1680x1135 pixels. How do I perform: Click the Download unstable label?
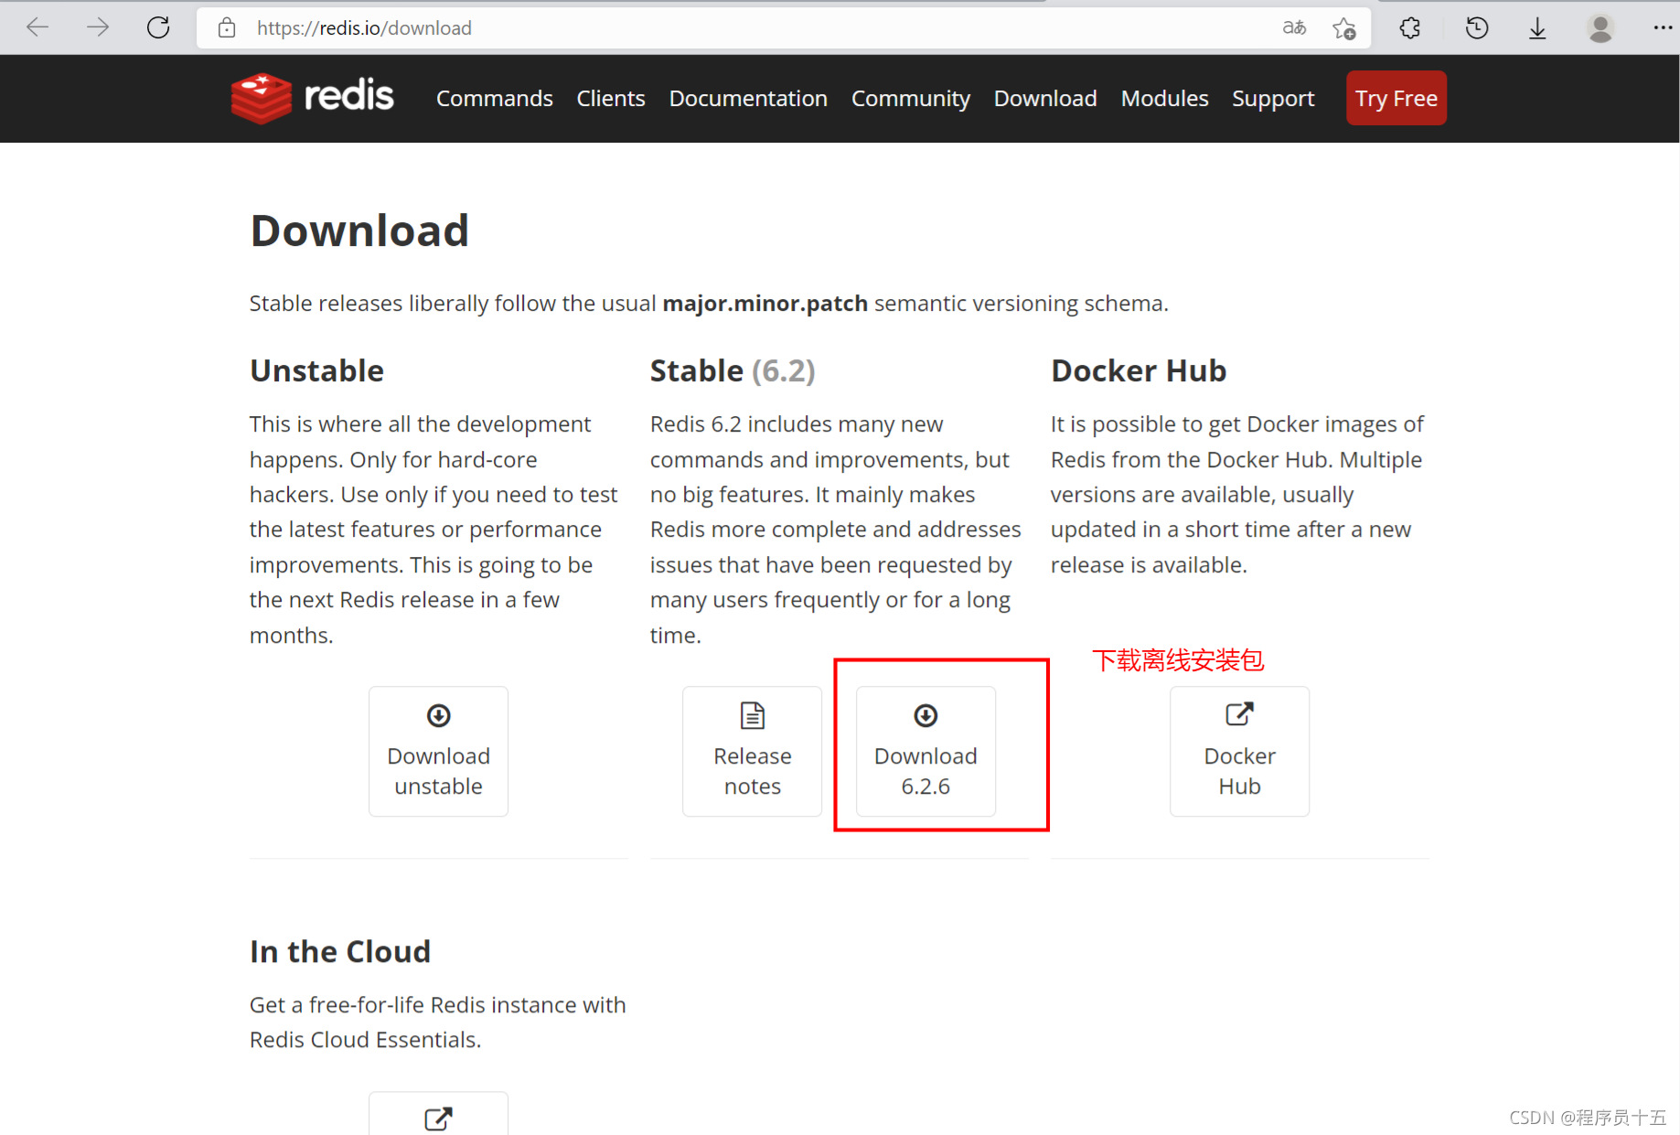pyautogui.click(x=439, y=771)
